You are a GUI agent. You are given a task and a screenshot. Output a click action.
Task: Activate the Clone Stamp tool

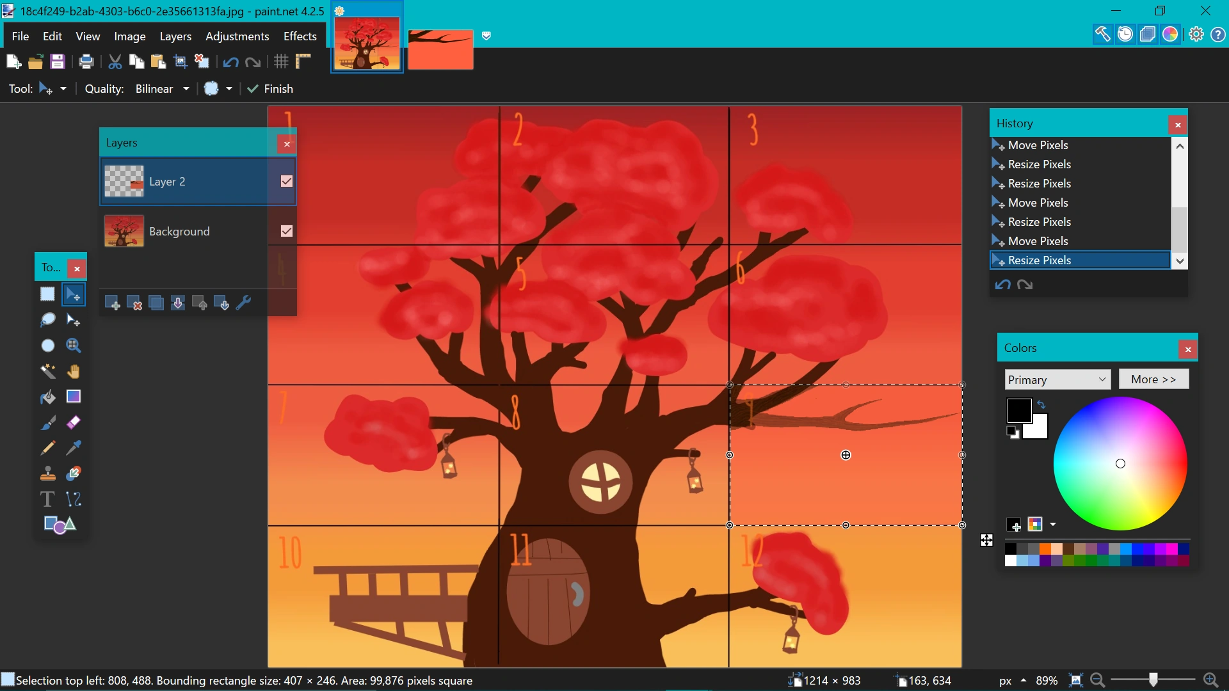pyautogui.click(x=48, y=474)
